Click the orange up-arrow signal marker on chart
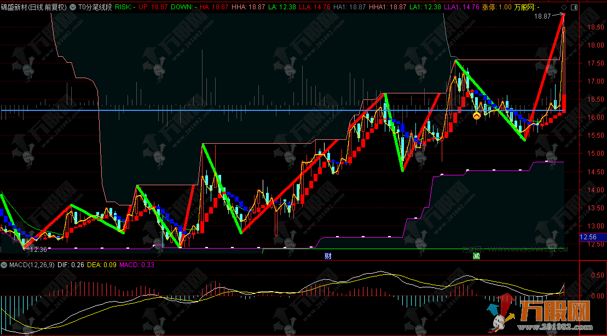Viewport: 607px width, 336px height. (x=477, y=115)
